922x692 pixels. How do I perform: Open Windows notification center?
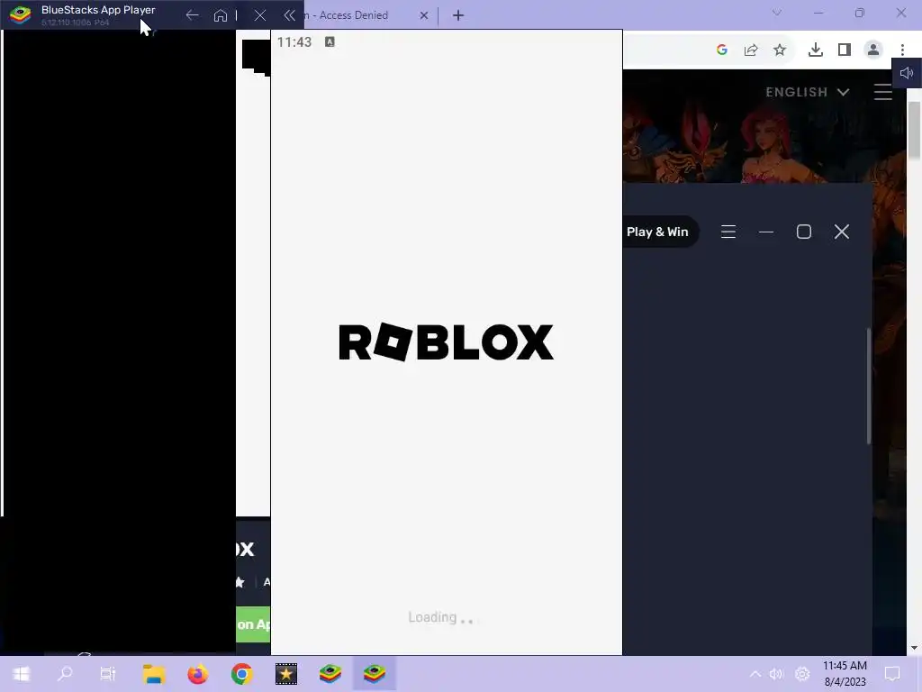pos(892,674)
